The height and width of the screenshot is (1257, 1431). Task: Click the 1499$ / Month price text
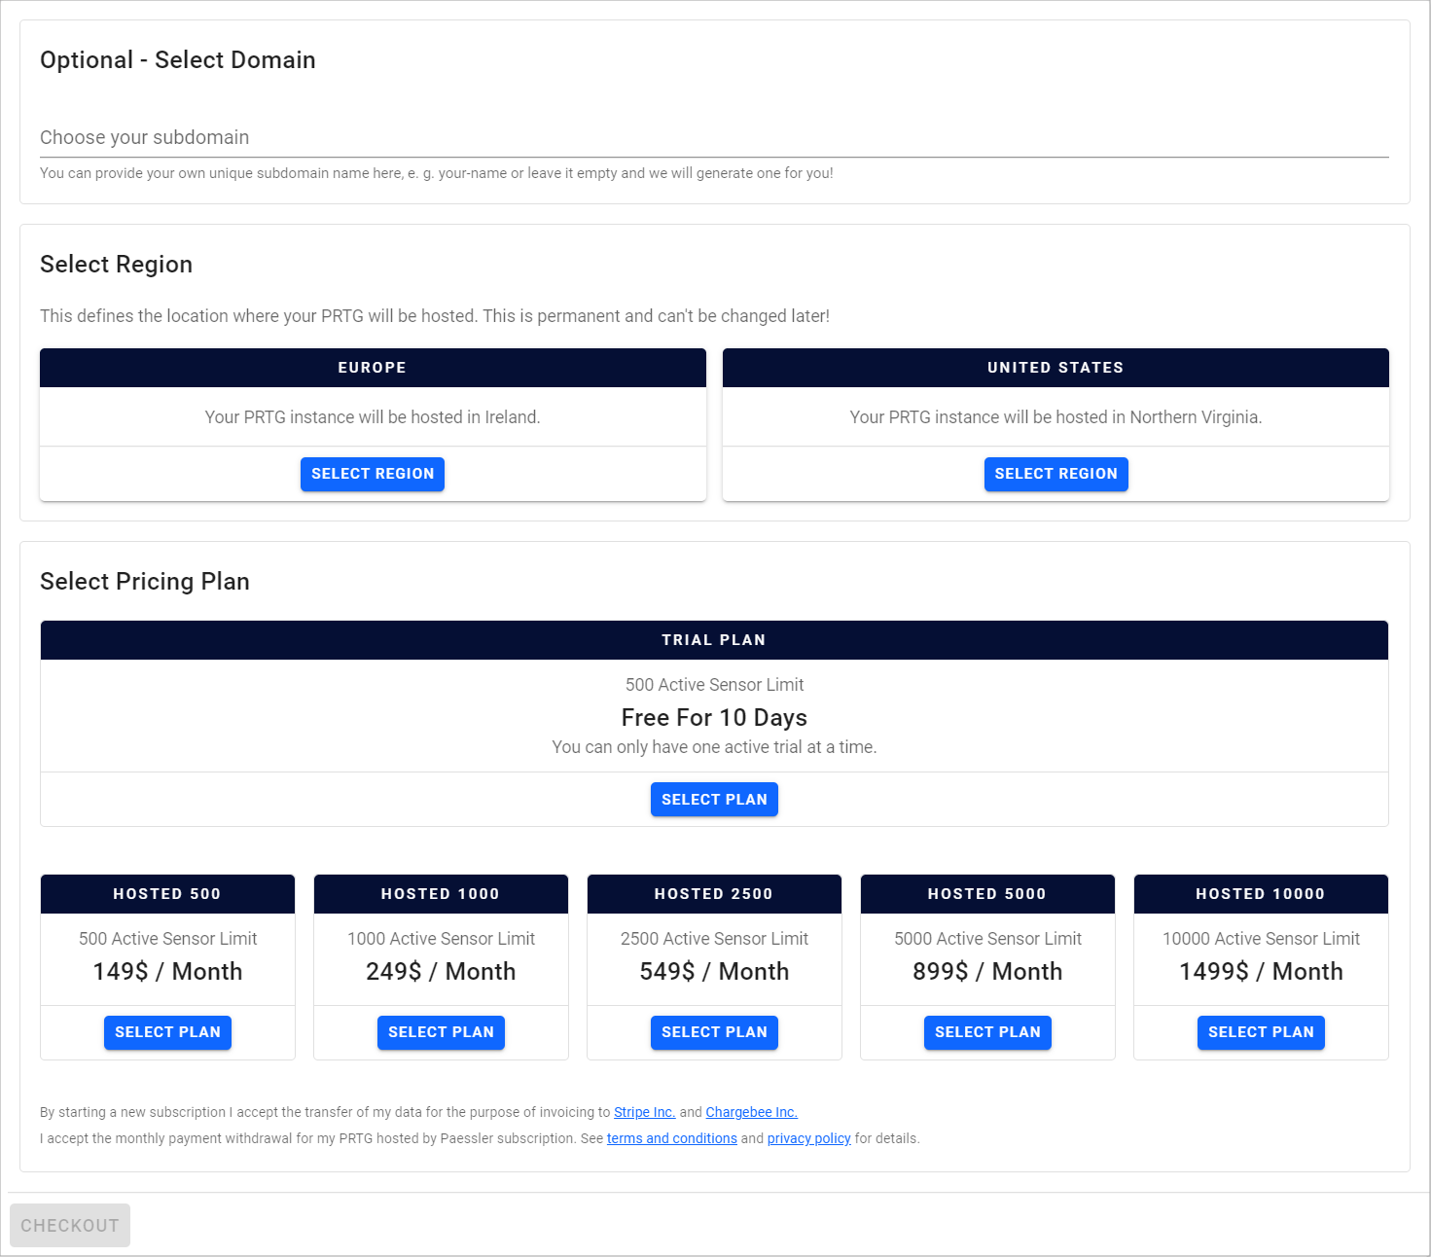coord(1261,972)
